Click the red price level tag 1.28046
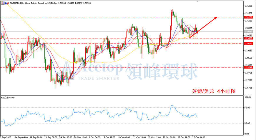This screenshot has width=256, height=140. (x=248, y=67)
